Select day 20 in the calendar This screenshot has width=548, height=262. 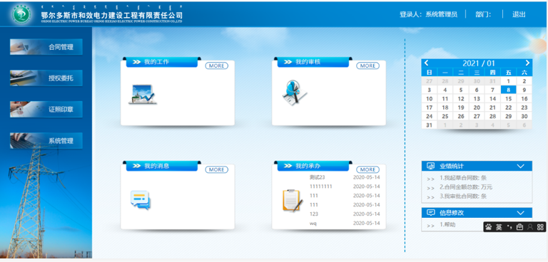click(477, 108)
